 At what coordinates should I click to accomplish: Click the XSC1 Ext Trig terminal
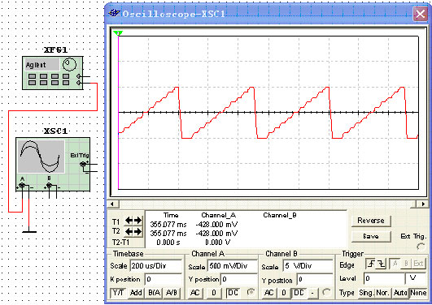pyautogui.click(x=83, y=165)
